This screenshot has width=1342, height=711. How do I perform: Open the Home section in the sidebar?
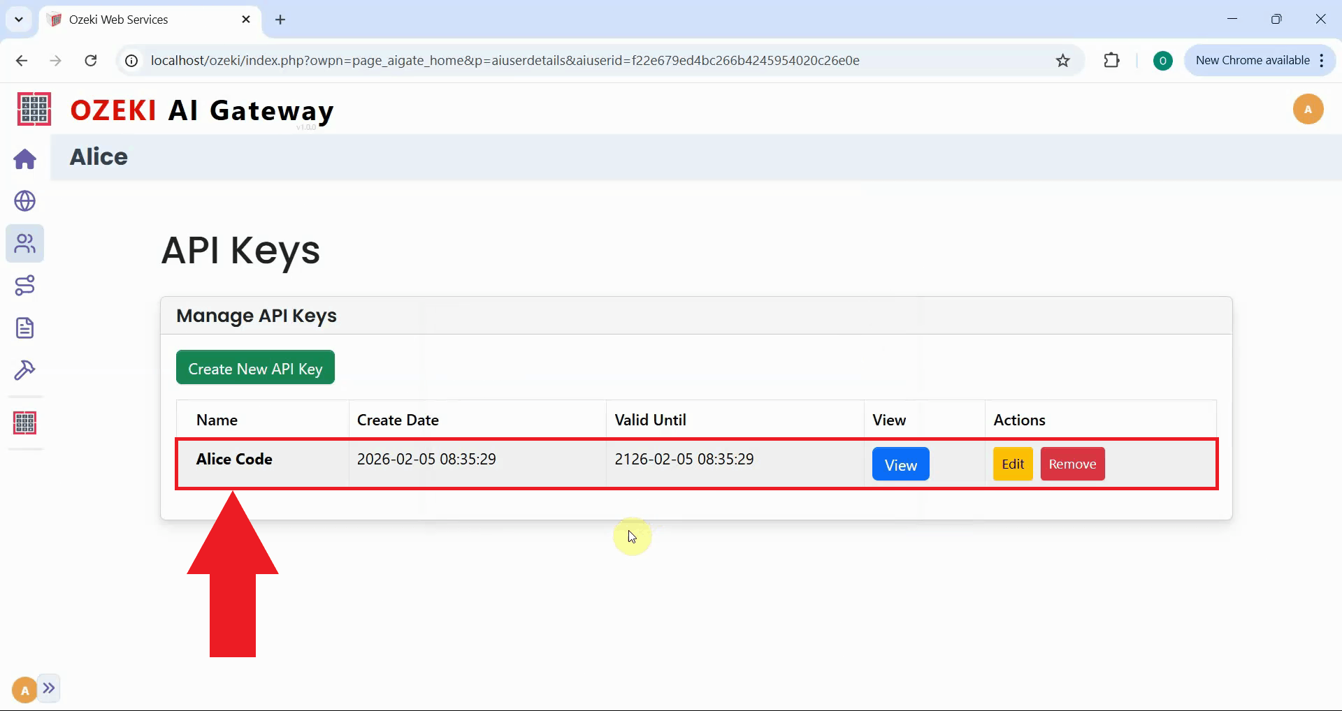coord(24,159)
